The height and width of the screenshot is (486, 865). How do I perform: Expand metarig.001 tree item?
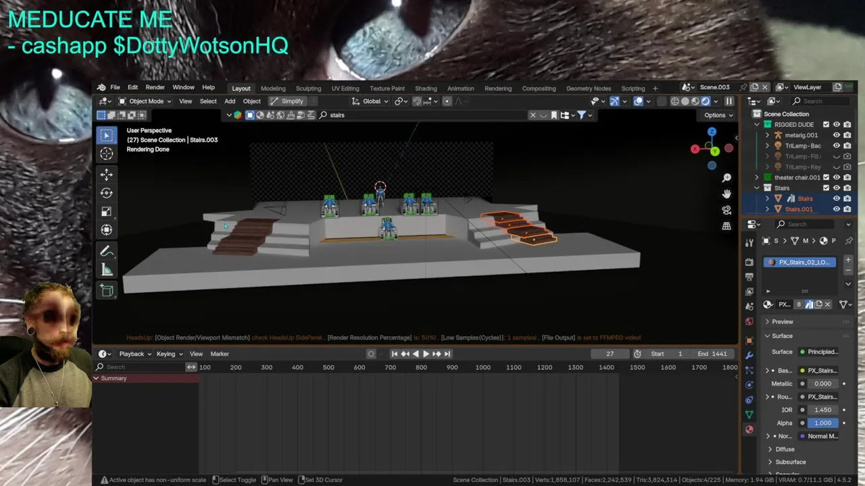coord(767,135)
